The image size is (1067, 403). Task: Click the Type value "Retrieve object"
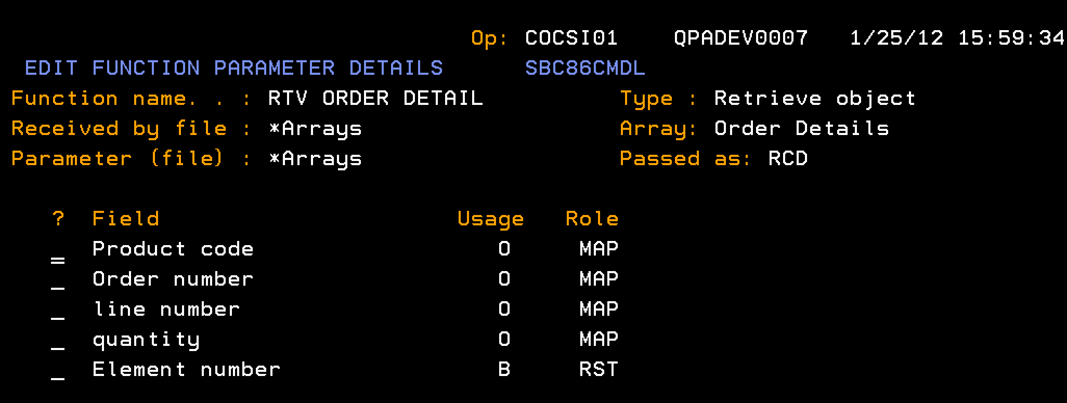click(x=815, y=100)
